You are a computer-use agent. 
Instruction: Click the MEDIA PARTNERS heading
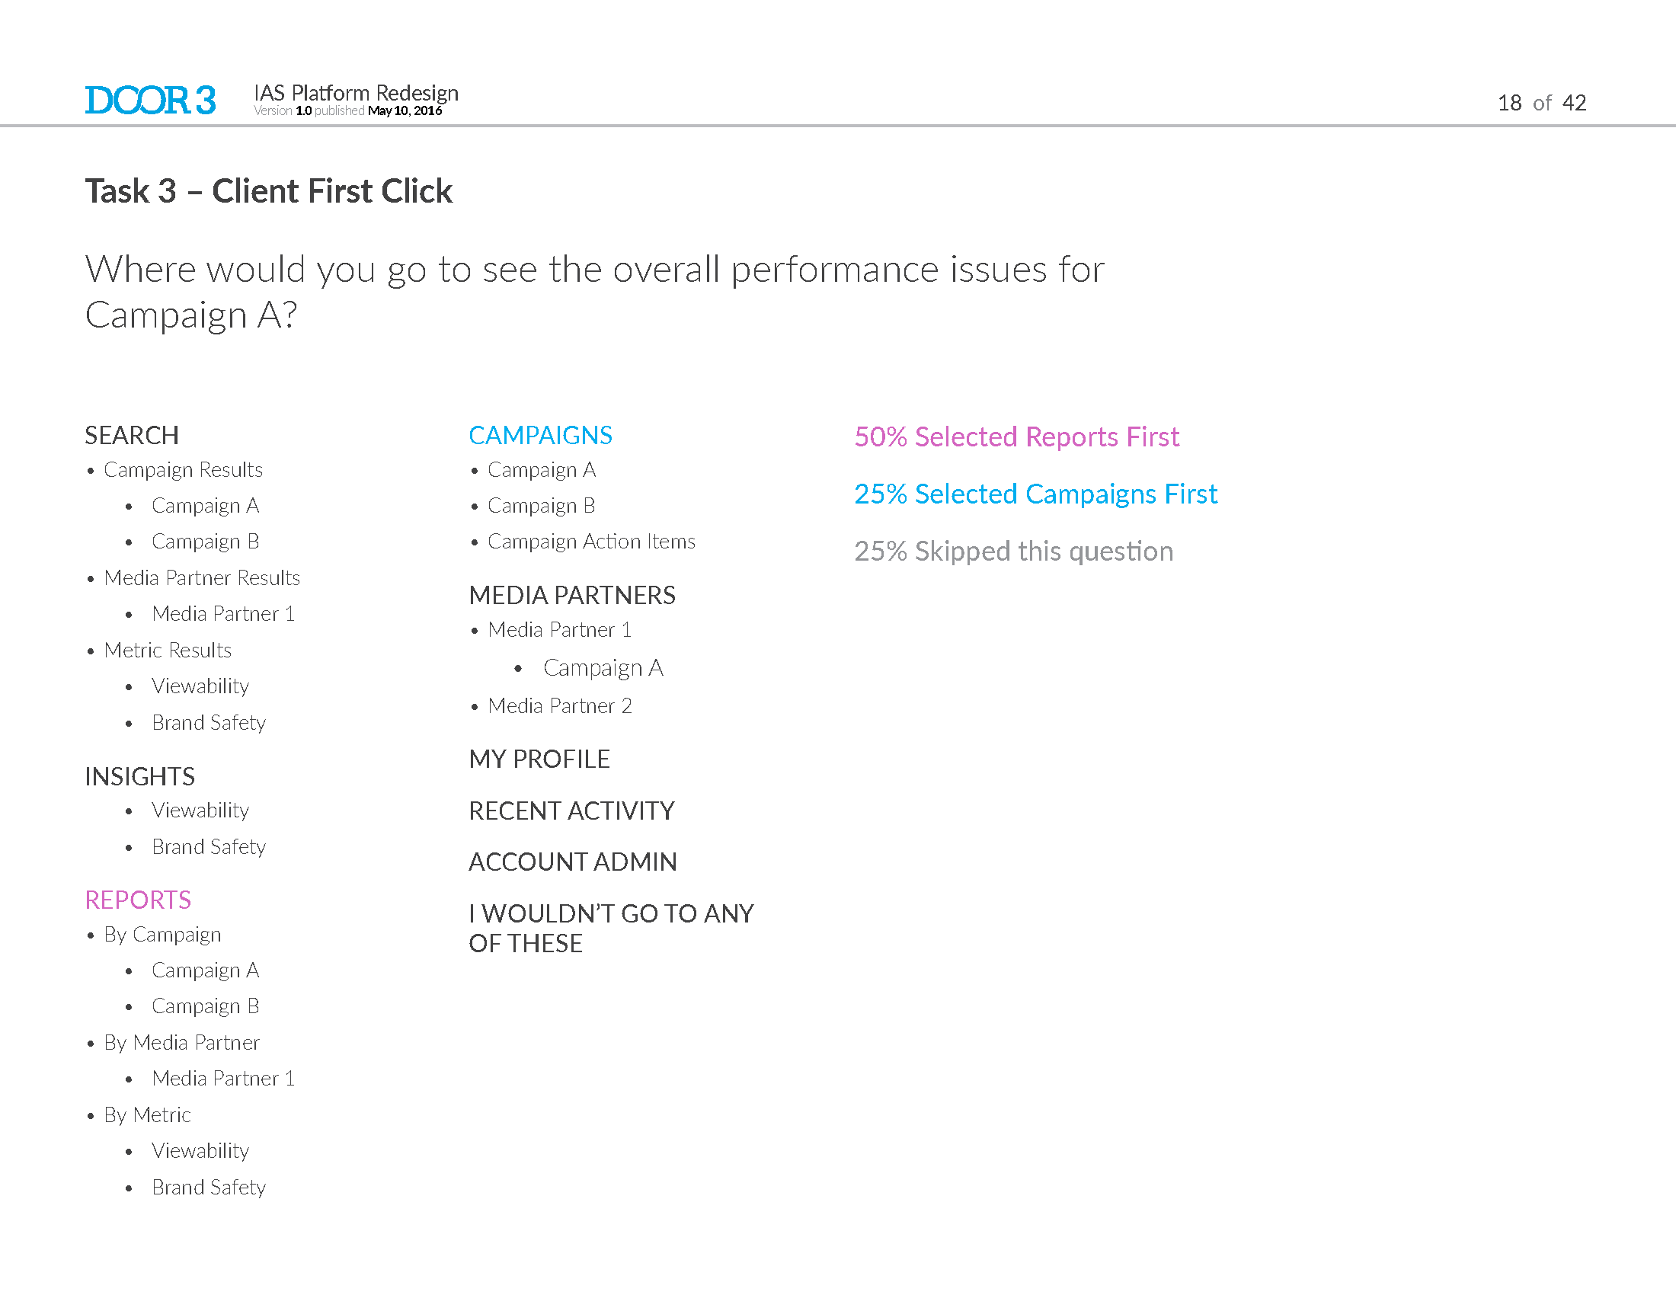[x=572, y=596]
